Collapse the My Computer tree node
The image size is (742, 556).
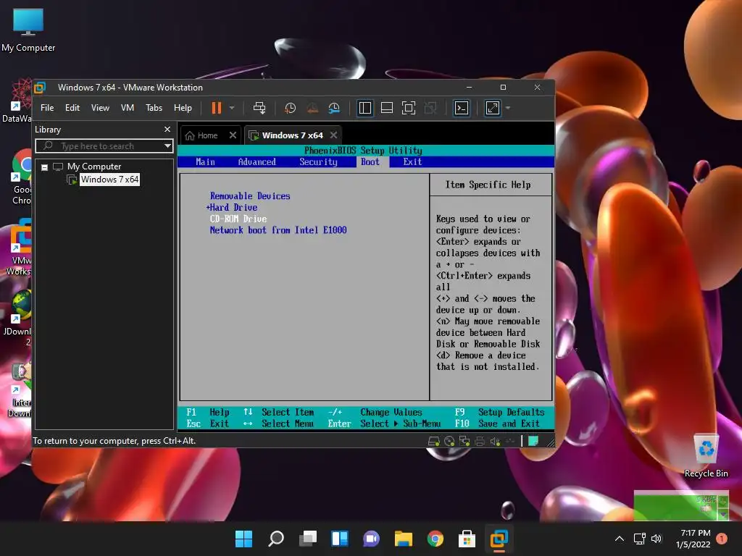(44, 167)
